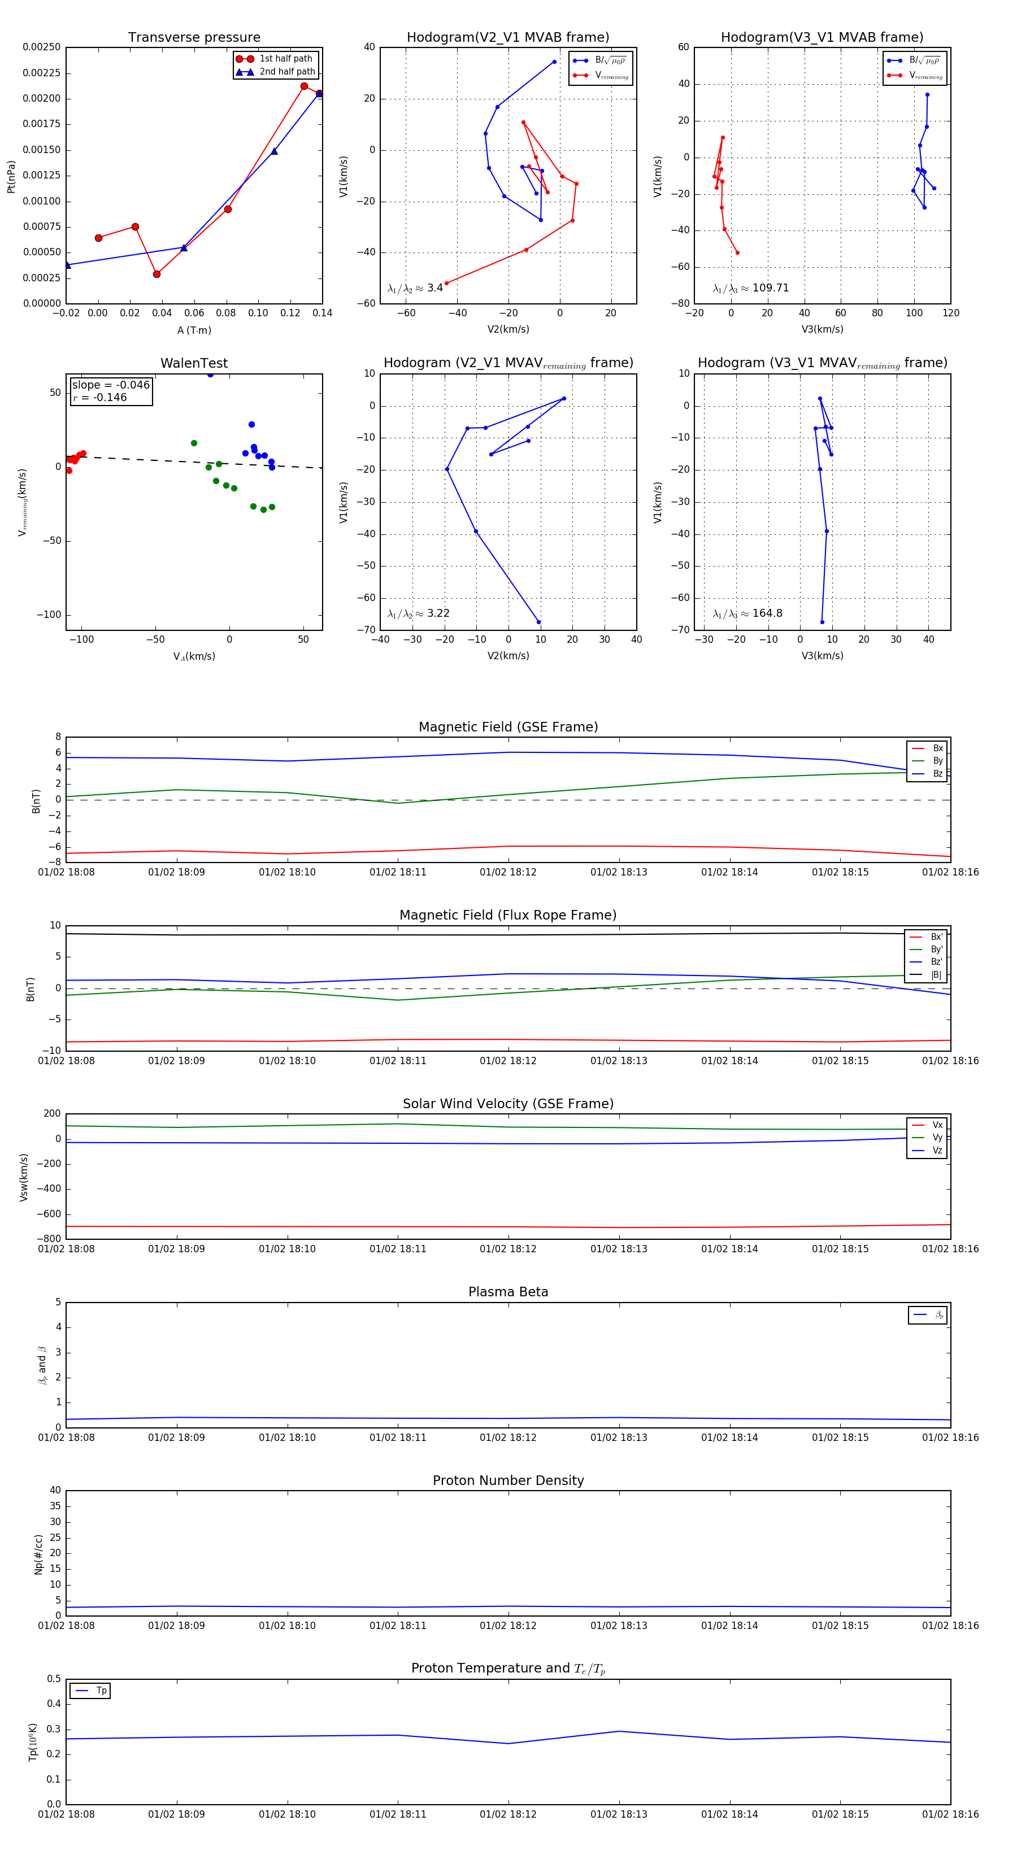This screenshot has height=1864, width=1017.
Task: Select the 'Bz' legend entry in GSE field plot
Action: (x=927, y=773)
